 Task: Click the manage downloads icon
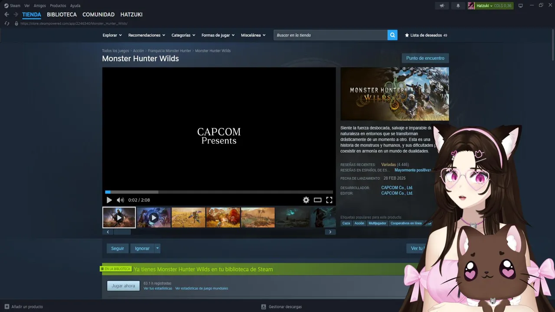pyautogui.click(x=264, y=307)
